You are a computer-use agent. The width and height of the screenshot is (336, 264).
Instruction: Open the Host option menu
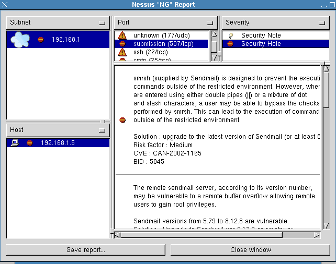(58, 130)
